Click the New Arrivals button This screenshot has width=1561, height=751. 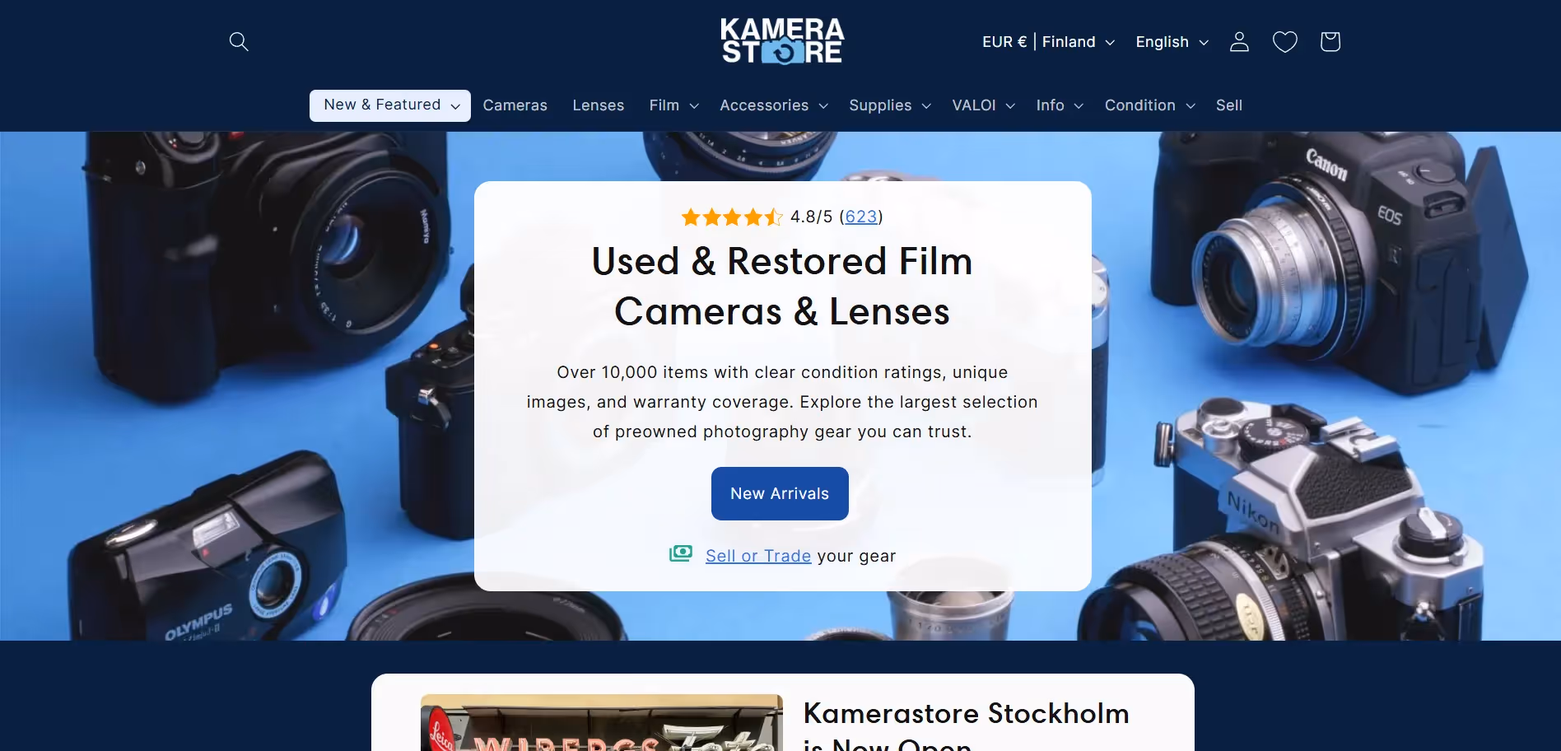coord(780,493)
